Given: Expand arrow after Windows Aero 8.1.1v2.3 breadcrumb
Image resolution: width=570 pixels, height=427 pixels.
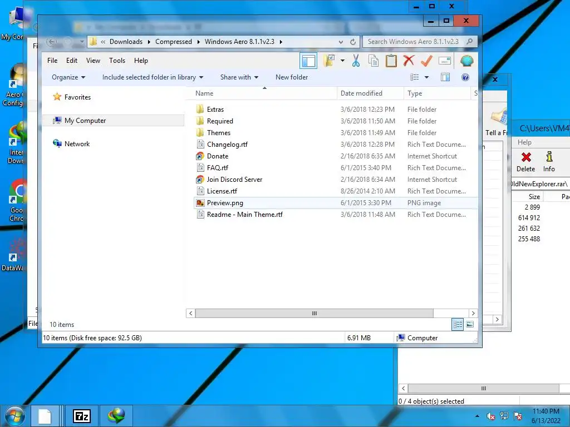Looking at the screenshot, I should pyautogui.click(x=281, y=42).
